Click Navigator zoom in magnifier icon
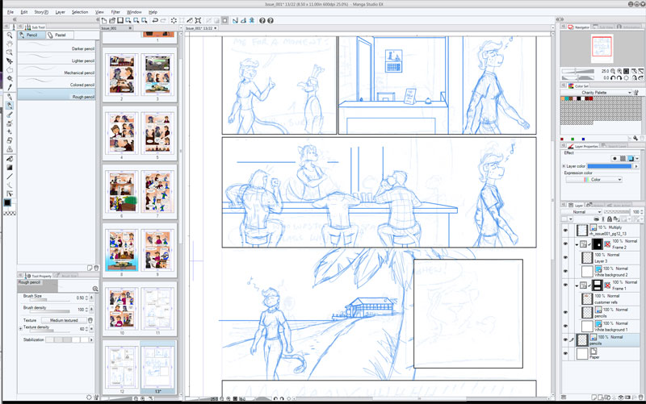 click(x=619, y=71)
